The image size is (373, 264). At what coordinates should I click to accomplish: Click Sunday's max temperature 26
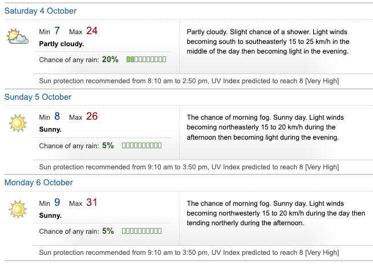tap(92, 117)
